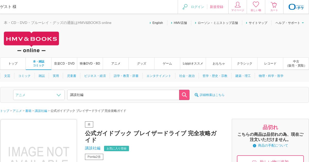Open the Loppiオススメ tab
Viewport: 309px width, 162px height.
193,64
